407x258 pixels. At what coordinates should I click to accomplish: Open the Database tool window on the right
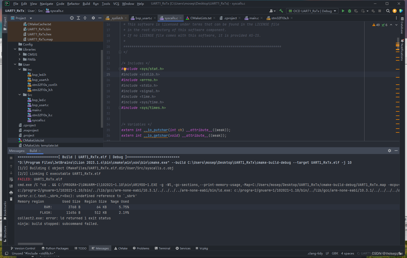click(x=402, y=25)
